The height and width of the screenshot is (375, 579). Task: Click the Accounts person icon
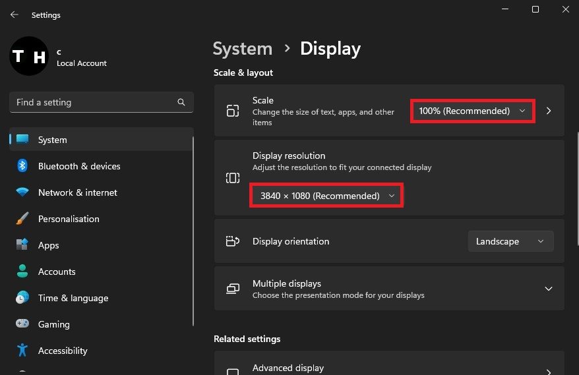(x=22, y=272)
